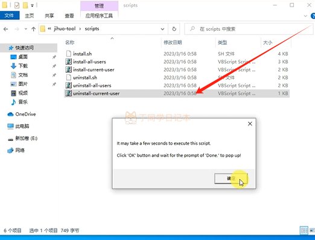Select install-all-users script icon

[x=69, y=62]
